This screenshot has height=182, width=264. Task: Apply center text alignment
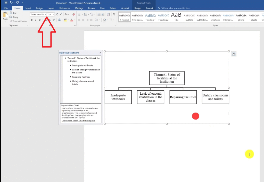[x=83, y=20]
